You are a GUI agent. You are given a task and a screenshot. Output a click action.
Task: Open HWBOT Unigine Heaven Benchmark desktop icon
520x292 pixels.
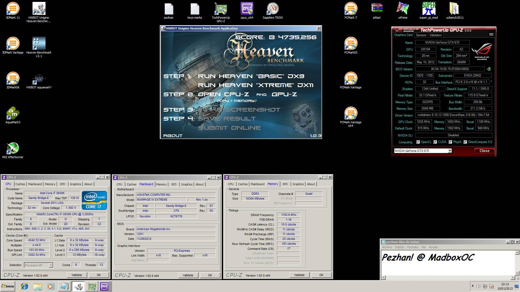pyautogui.click(x=39, y=12)
